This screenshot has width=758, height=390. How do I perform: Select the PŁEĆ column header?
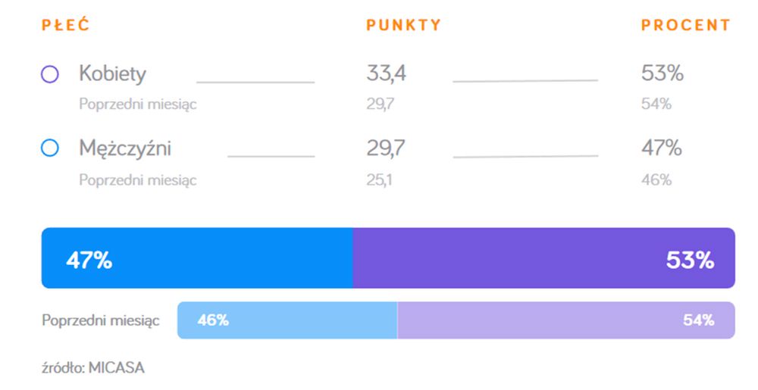[65, 25]
